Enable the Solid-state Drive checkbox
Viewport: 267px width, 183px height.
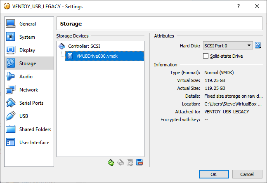click(x=206, y=56)
